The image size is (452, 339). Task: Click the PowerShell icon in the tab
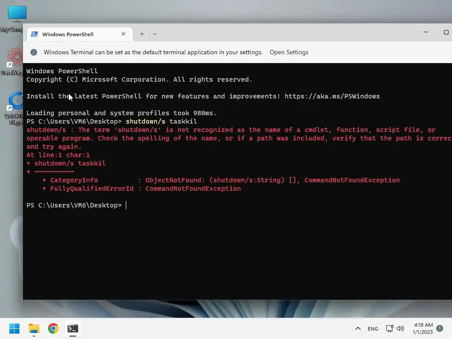[x=34, y=34]
